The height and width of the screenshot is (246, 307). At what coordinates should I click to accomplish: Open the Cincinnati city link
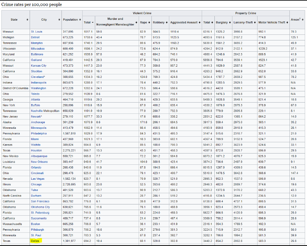(37, 173)
